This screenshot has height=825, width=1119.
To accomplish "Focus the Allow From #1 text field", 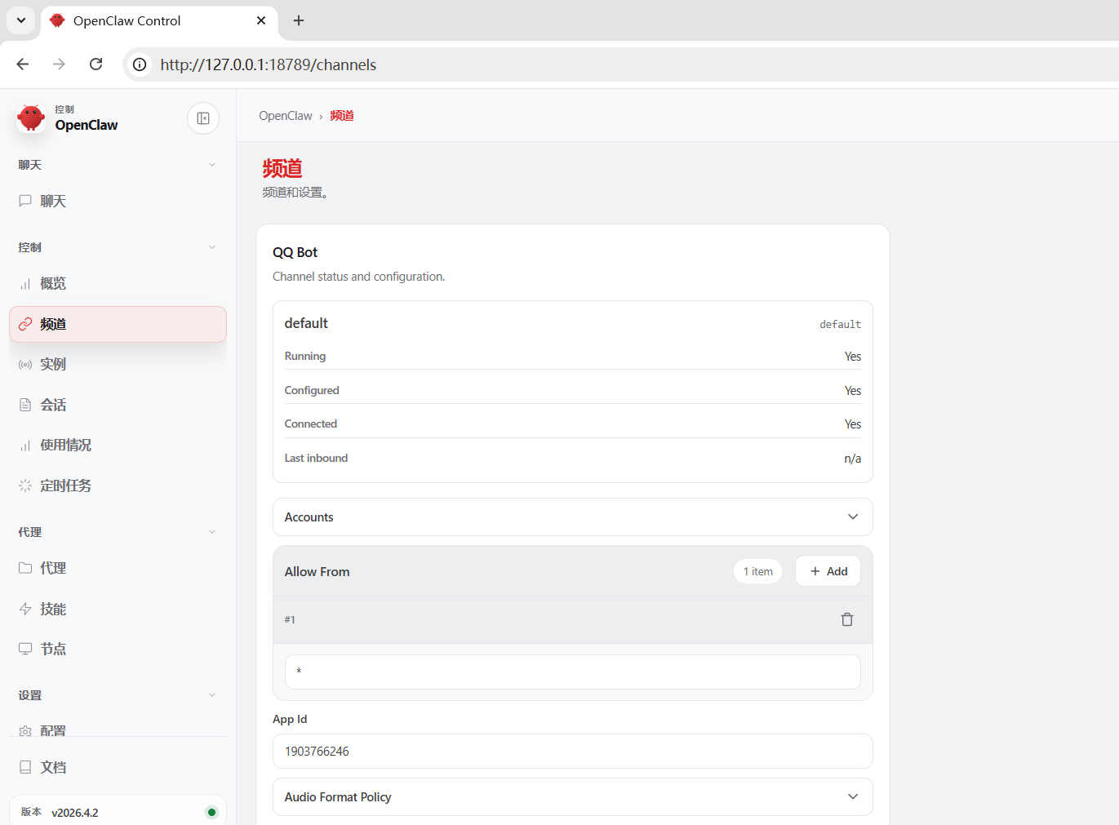I will click(x=572, y=672).
